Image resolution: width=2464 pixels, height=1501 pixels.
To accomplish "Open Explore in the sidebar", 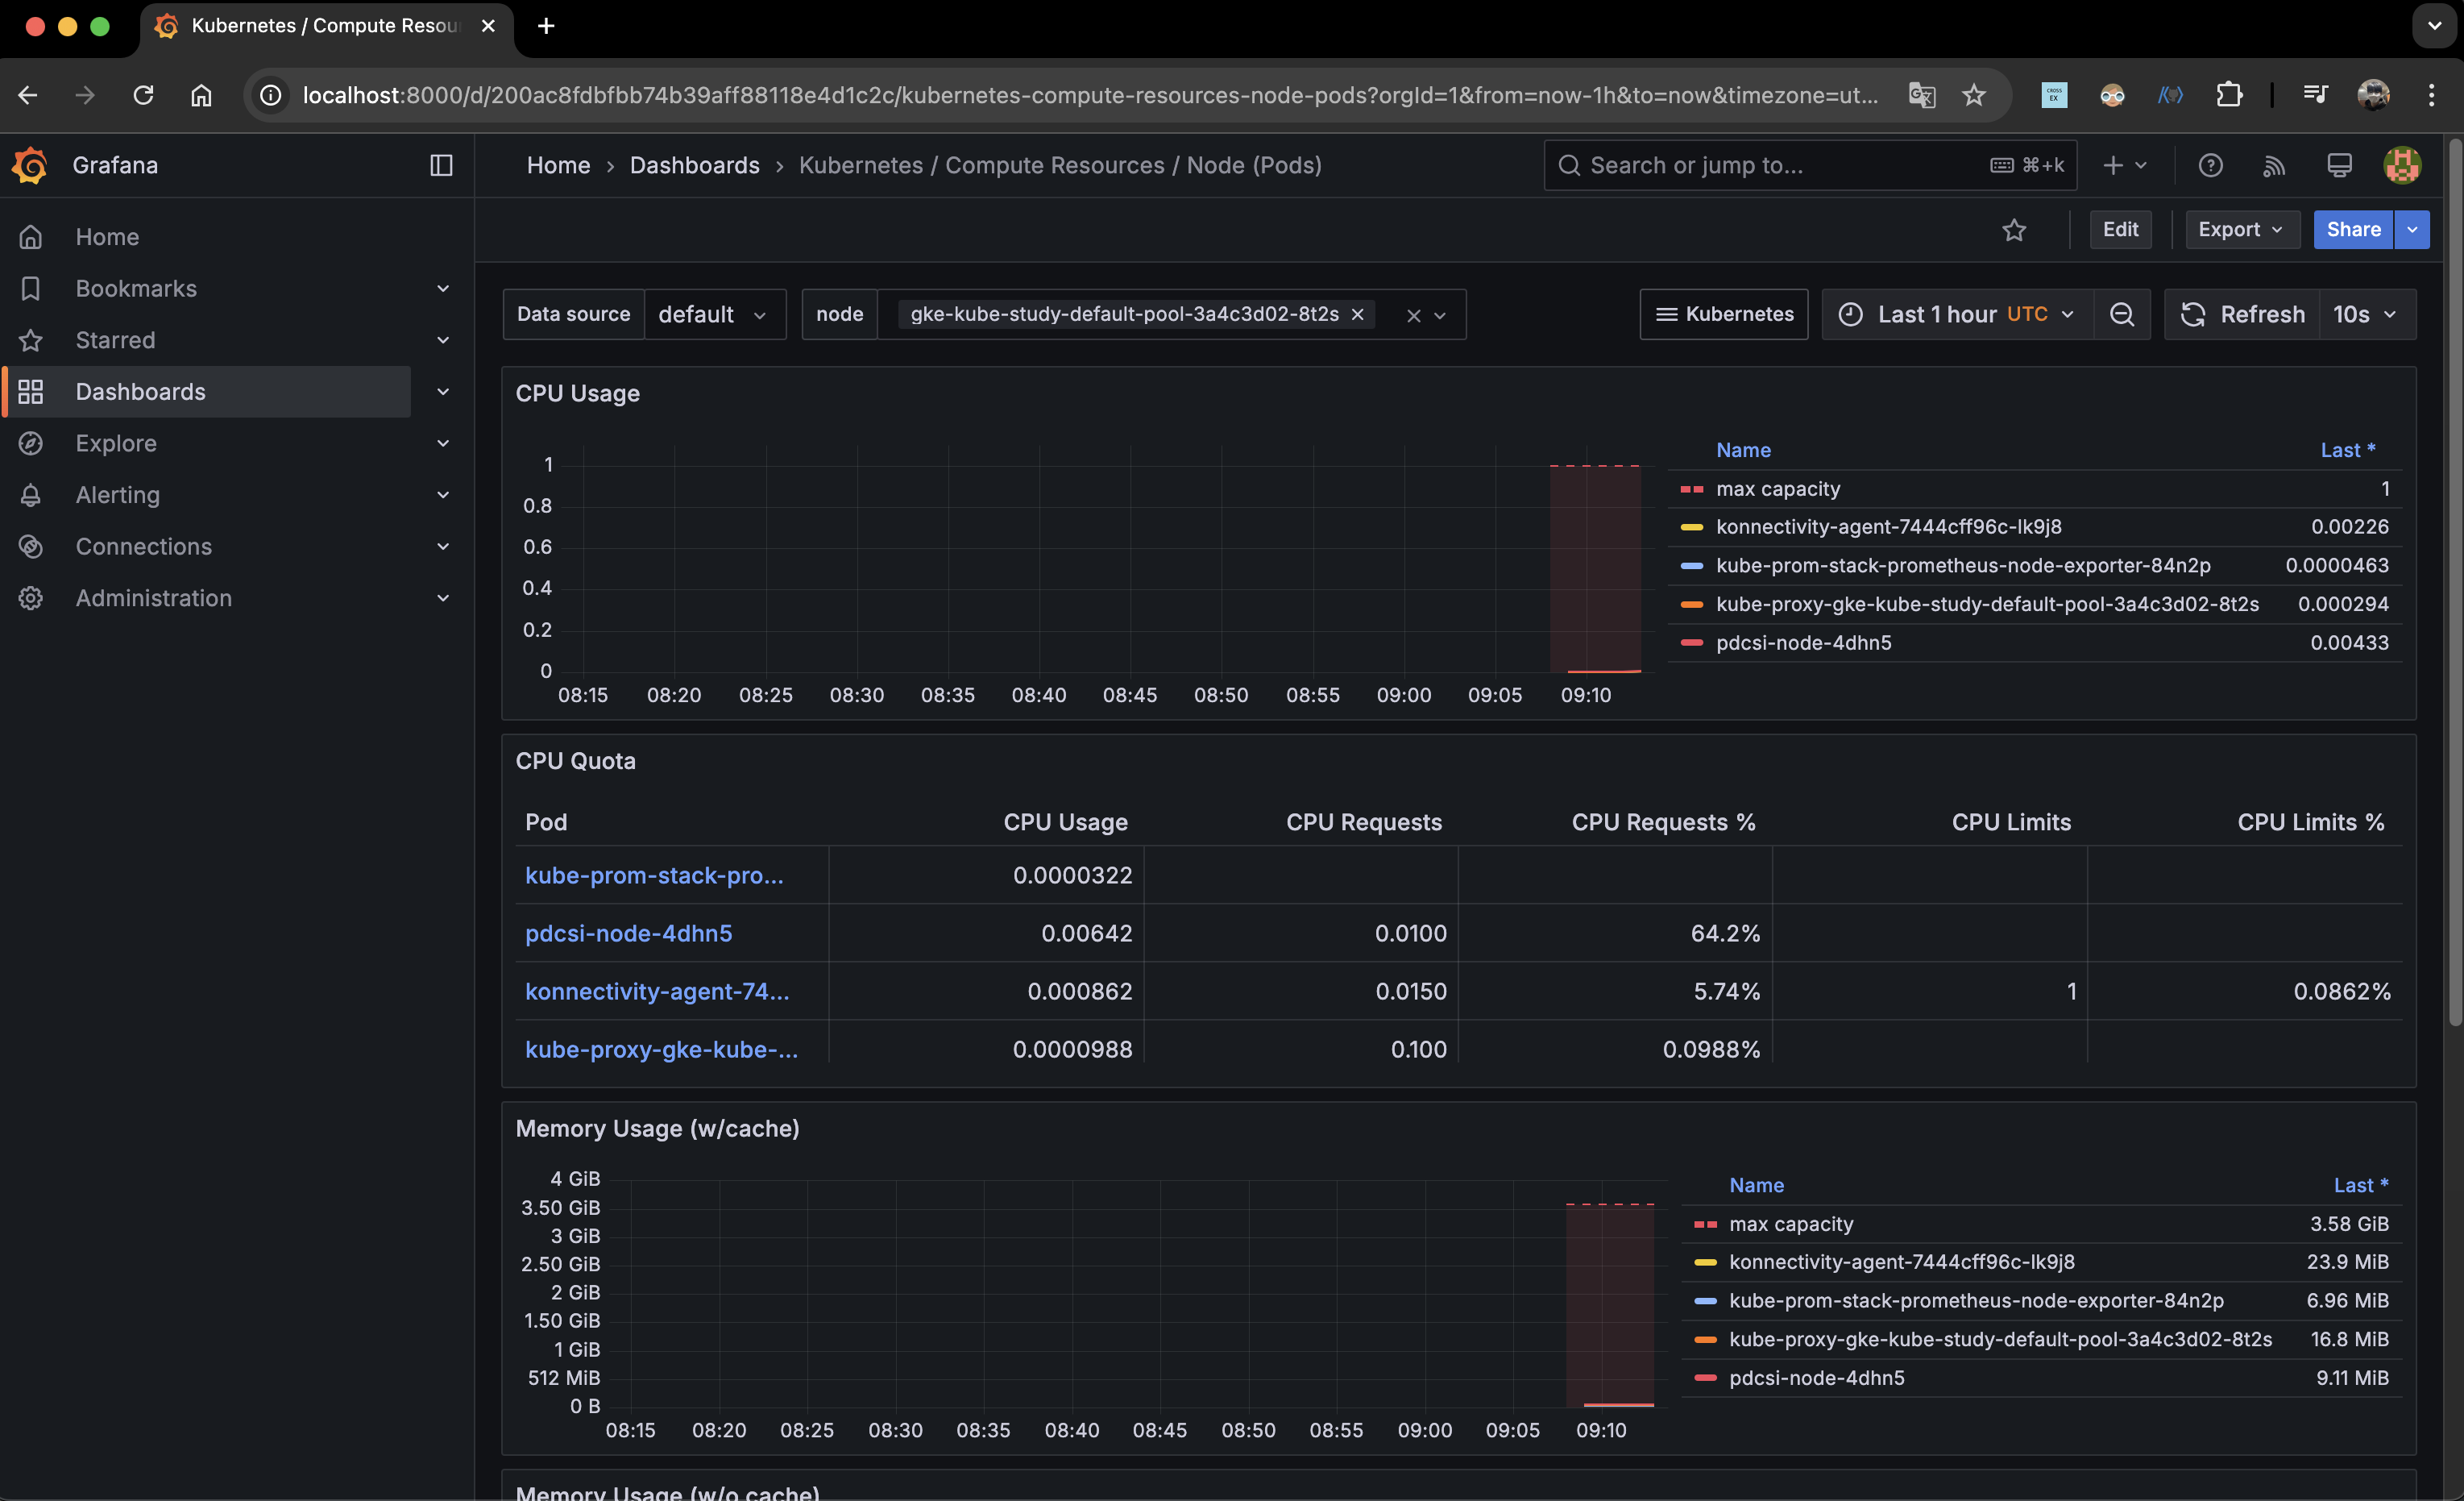I will 116,443.
